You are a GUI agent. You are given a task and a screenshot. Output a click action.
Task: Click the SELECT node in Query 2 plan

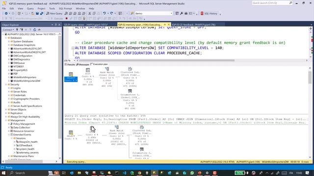click(x=71, y=135)
